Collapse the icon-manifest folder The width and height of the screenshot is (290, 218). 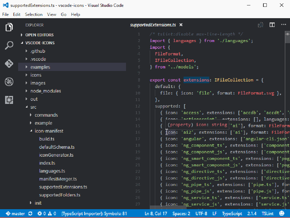pos(49,131)
